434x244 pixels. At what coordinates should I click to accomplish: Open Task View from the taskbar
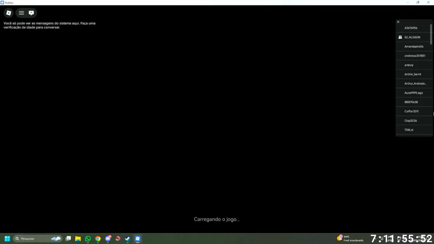point(68,239)
